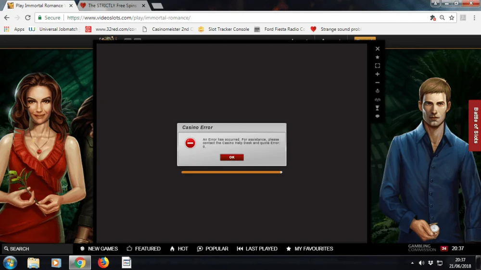Image resolution: width=481 pixels, height=270 pixels.
Task: Bookmark this page with star icon
Action: pos(452,18)
